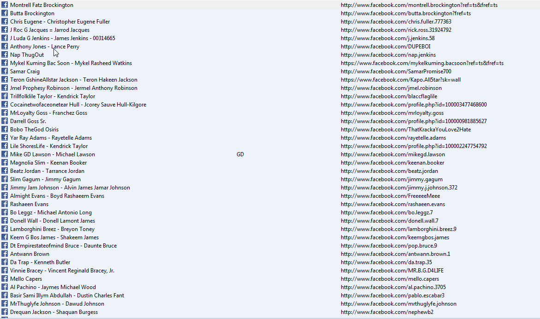Click the GD tag in Mike Lawson's row
The height and width of the screenshot is (319, 540).
(240, 154)
